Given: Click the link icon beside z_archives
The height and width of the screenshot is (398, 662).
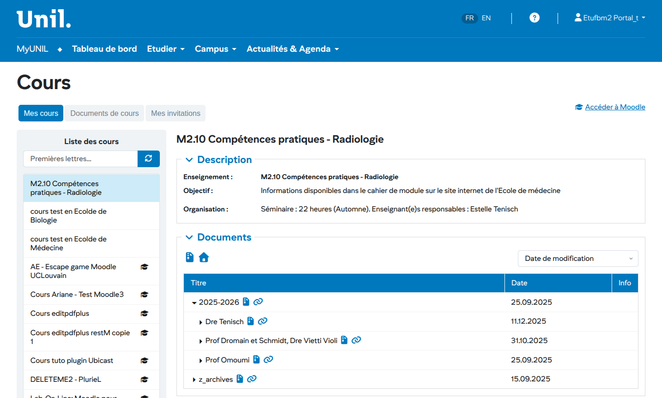Looking at the screenshot, I should coord(252,379).
